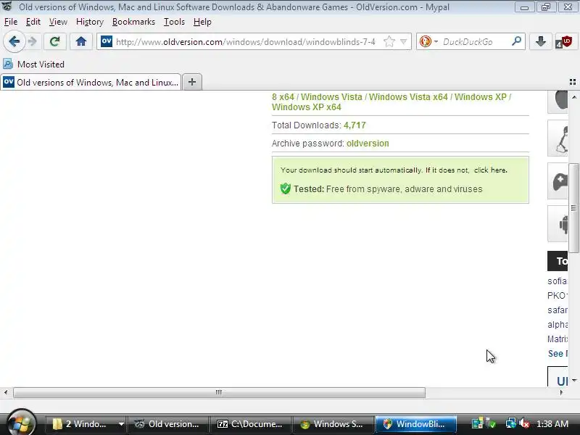Bookmark this page with the star icon

point(389,41)
